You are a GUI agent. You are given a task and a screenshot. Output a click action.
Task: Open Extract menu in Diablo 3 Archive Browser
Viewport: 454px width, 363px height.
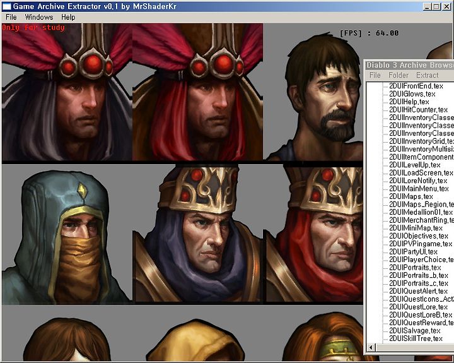tap(427, 75)
